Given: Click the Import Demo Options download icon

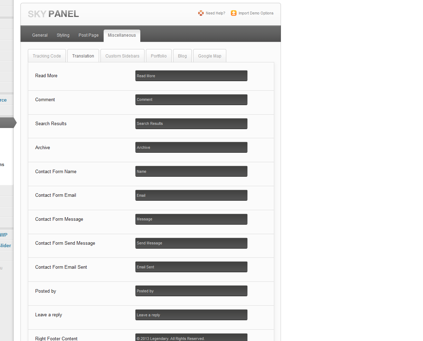Looking at the screenshot, I should pos(234,13).
